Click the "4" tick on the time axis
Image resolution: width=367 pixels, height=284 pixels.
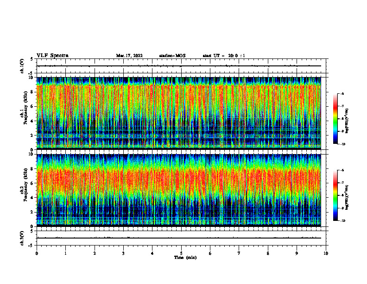tap(152, 253)
